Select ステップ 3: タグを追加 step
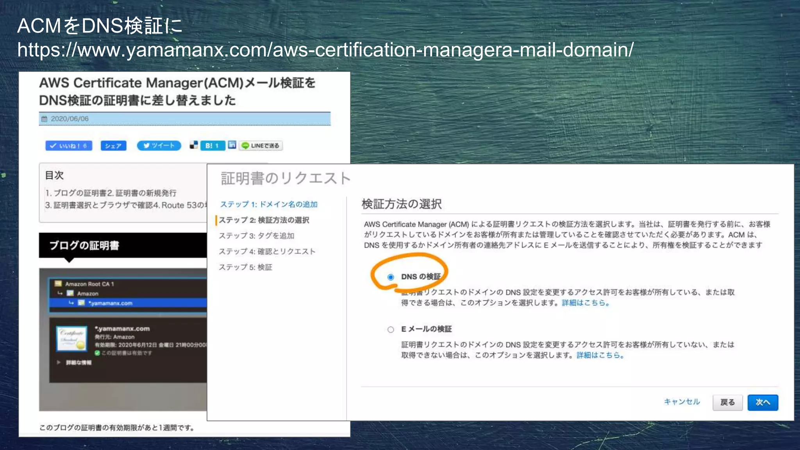Image resolution: width=800 pixels, height=450 pixels. [257, 236]
